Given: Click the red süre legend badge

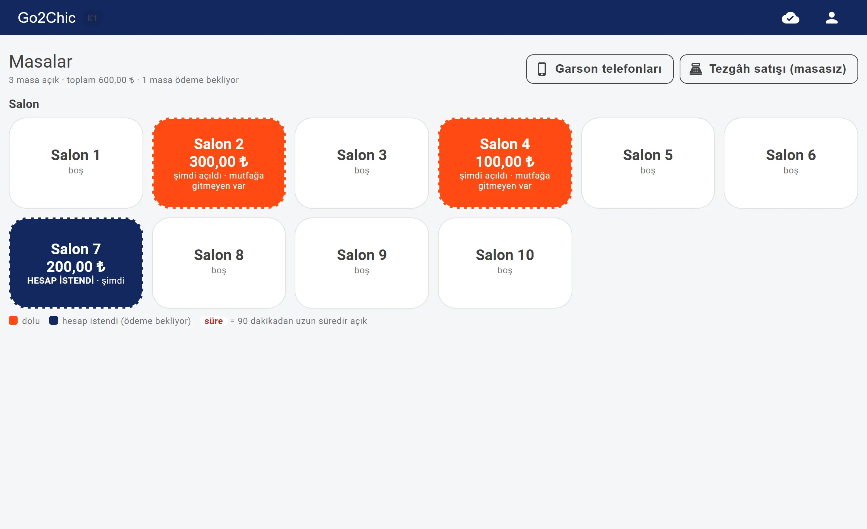Looking at the screenshot, I should tap(213, 321).
